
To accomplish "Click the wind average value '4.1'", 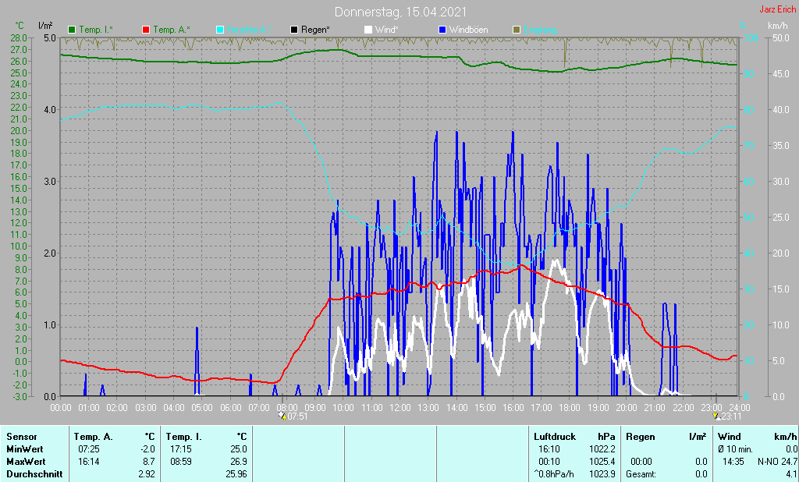I will (x=791, y=474).
